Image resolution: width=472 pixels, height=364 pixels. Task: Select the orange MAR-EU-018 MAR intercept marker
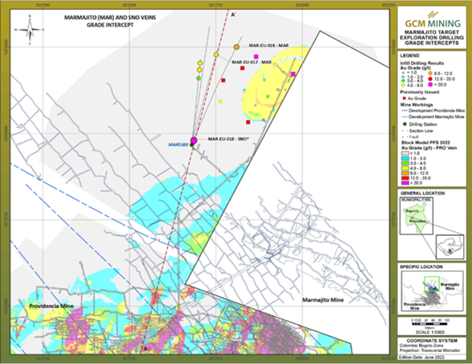236,47
